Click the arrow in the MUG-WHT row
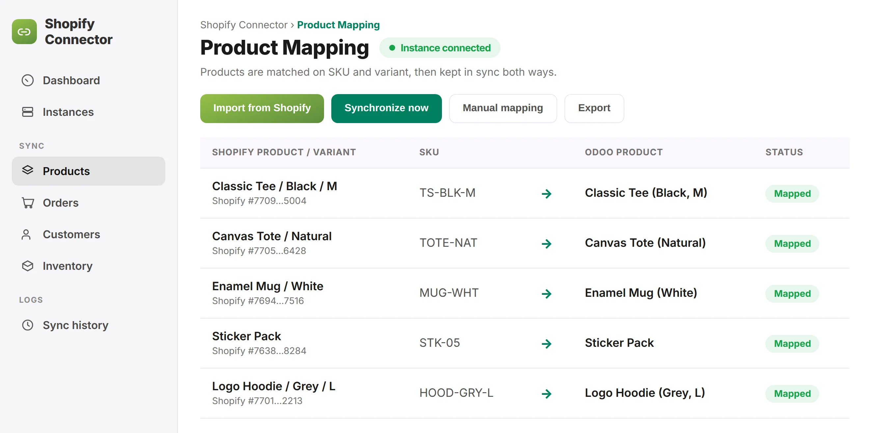872x433 pixels. (x=546, y=293)
